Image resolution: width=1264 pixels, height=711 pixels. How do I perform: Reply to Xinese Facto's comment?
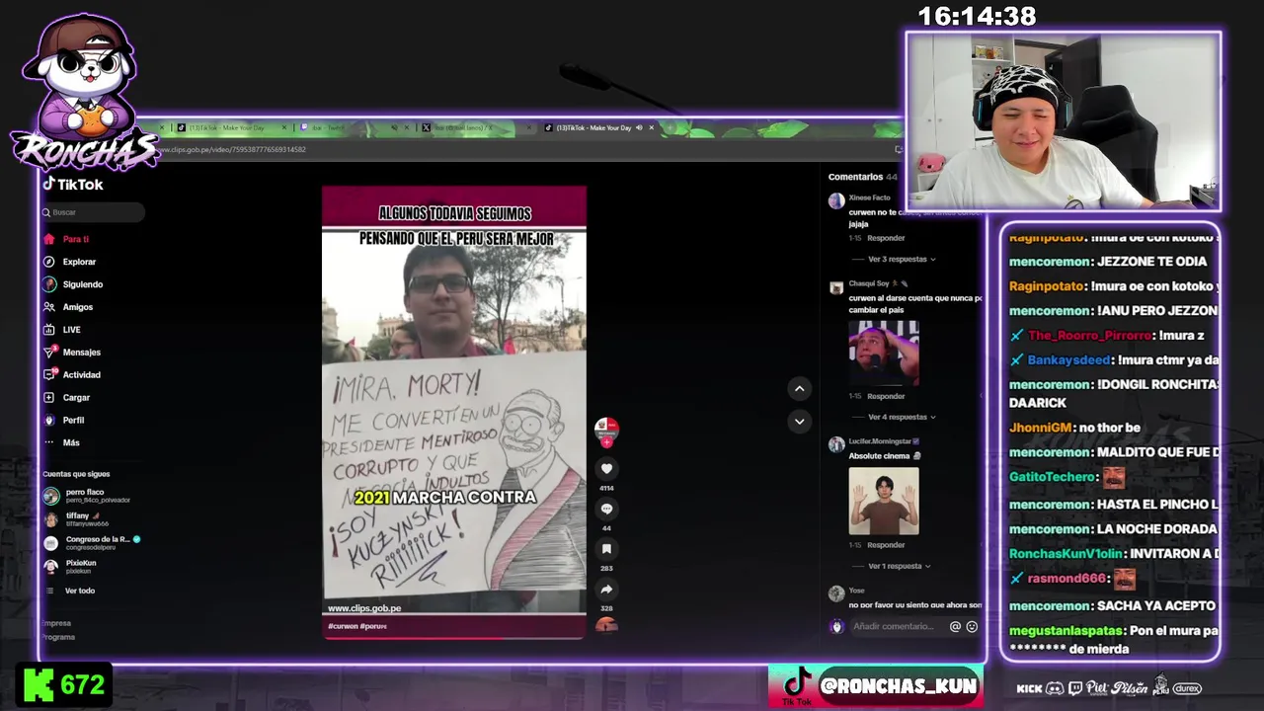[x=886, y=238]
